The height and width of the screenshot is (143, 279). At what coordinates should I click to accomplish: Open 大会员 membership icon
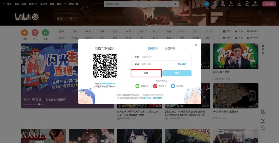tap(215, 4)
